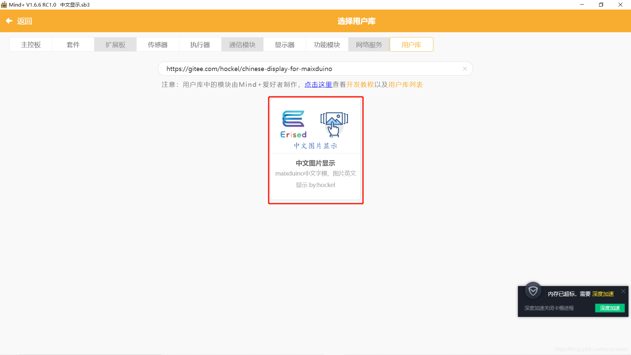Minimize the Mind+ window

point(582,5)
